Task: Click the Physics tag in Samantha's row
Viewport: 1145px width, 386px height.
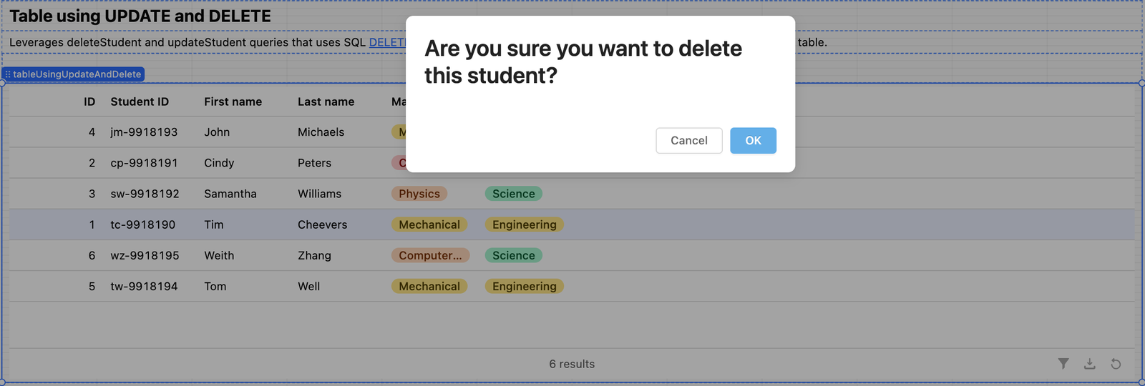Action: 419,194
